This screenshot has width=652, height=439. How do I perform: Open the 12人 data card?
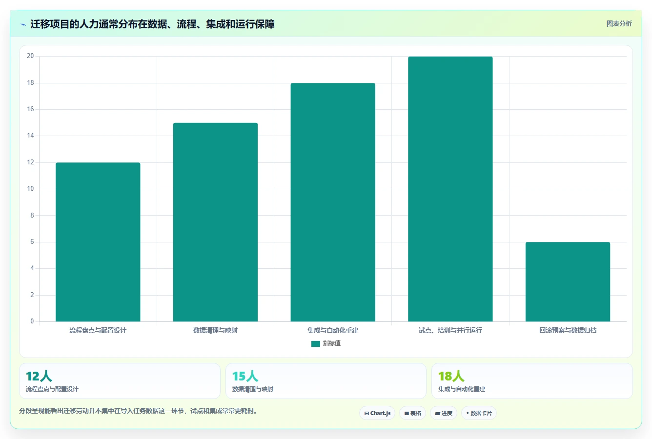120,381
